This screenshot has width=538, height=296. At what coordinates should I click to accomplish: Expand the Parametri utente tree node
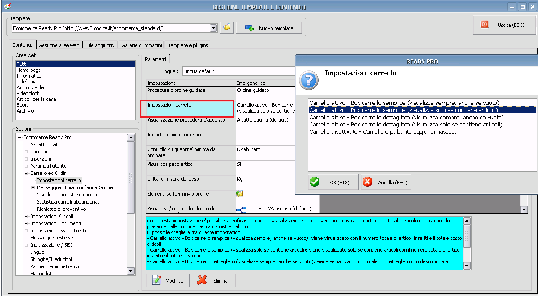click(26, 166)
